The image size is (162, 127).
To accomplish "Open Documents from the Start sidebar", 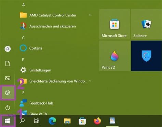I will (8, 63).
